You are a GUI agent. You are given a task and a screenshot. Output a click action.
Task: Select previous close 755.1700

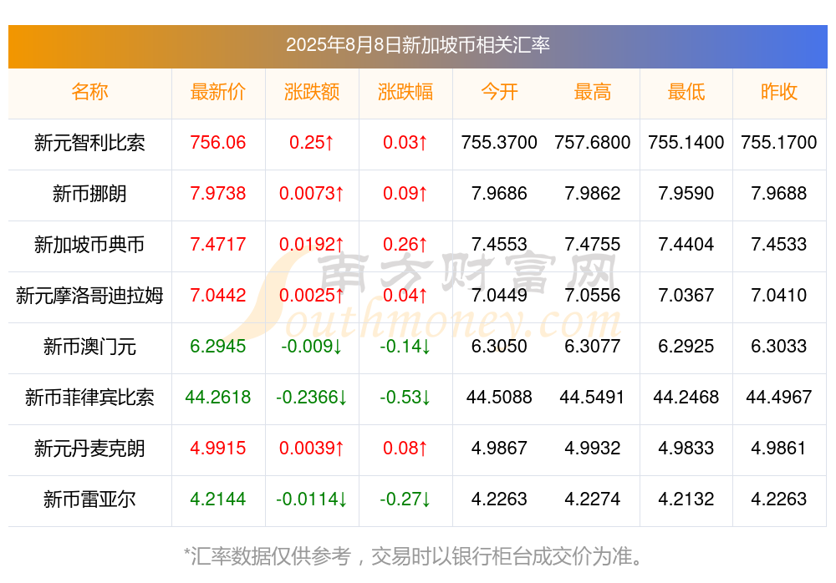[x=779, y=142]
